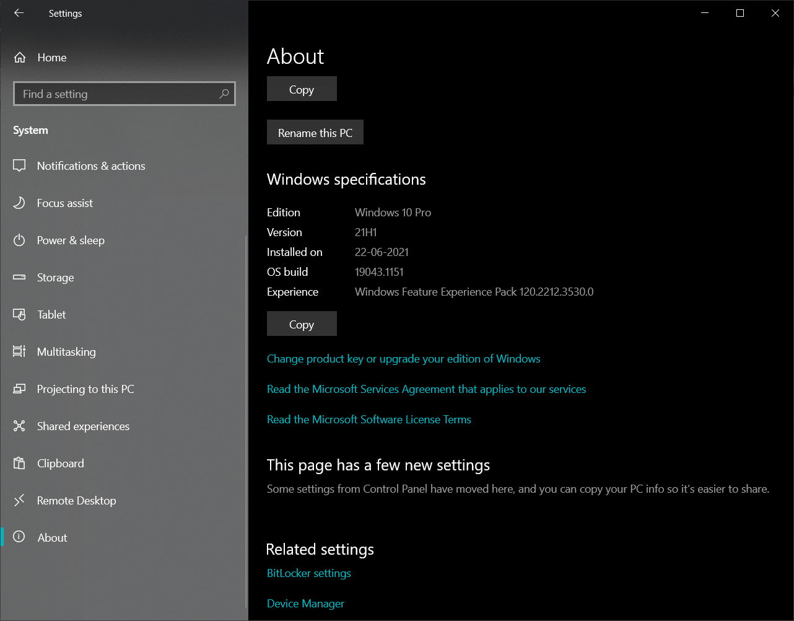794x621 pixels.
Task: Select System Home from the navigation pane
Action: tap(51, 57)
